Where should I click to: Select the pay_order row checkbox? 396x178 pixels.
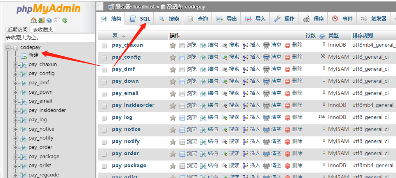104,154
